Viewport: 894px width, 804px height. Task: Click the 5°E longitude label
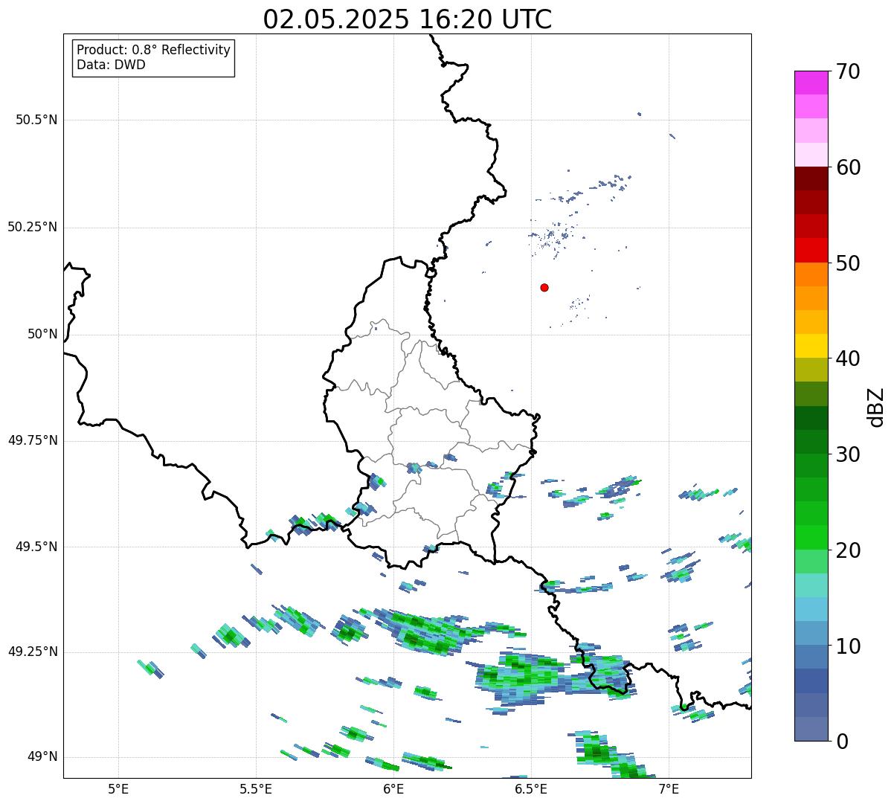(x=118, y=788)
